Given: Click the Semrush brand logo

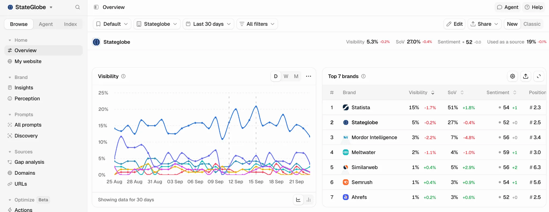Looking at the screenshot, I should click(346, 182).
